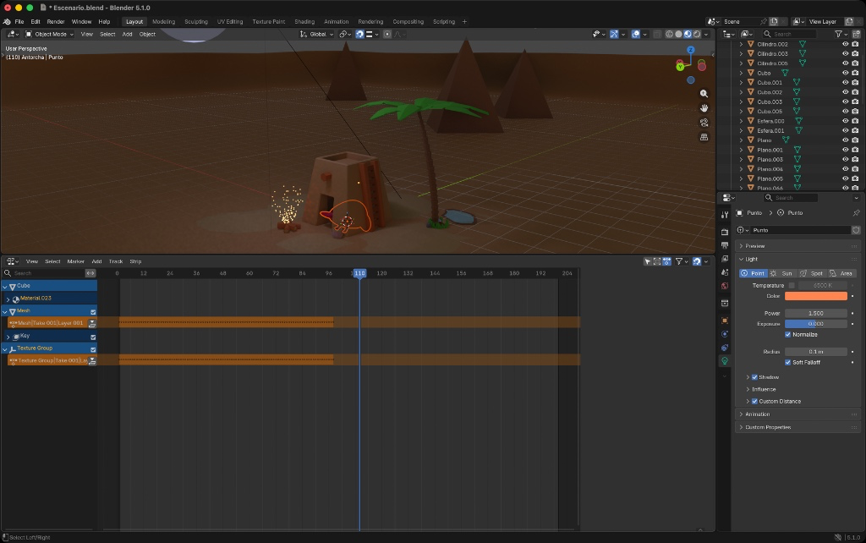Uncheck the Normalize checkbox
Image resolution: width=866 pixels, height=543 pixels.
tap(788, 334)
